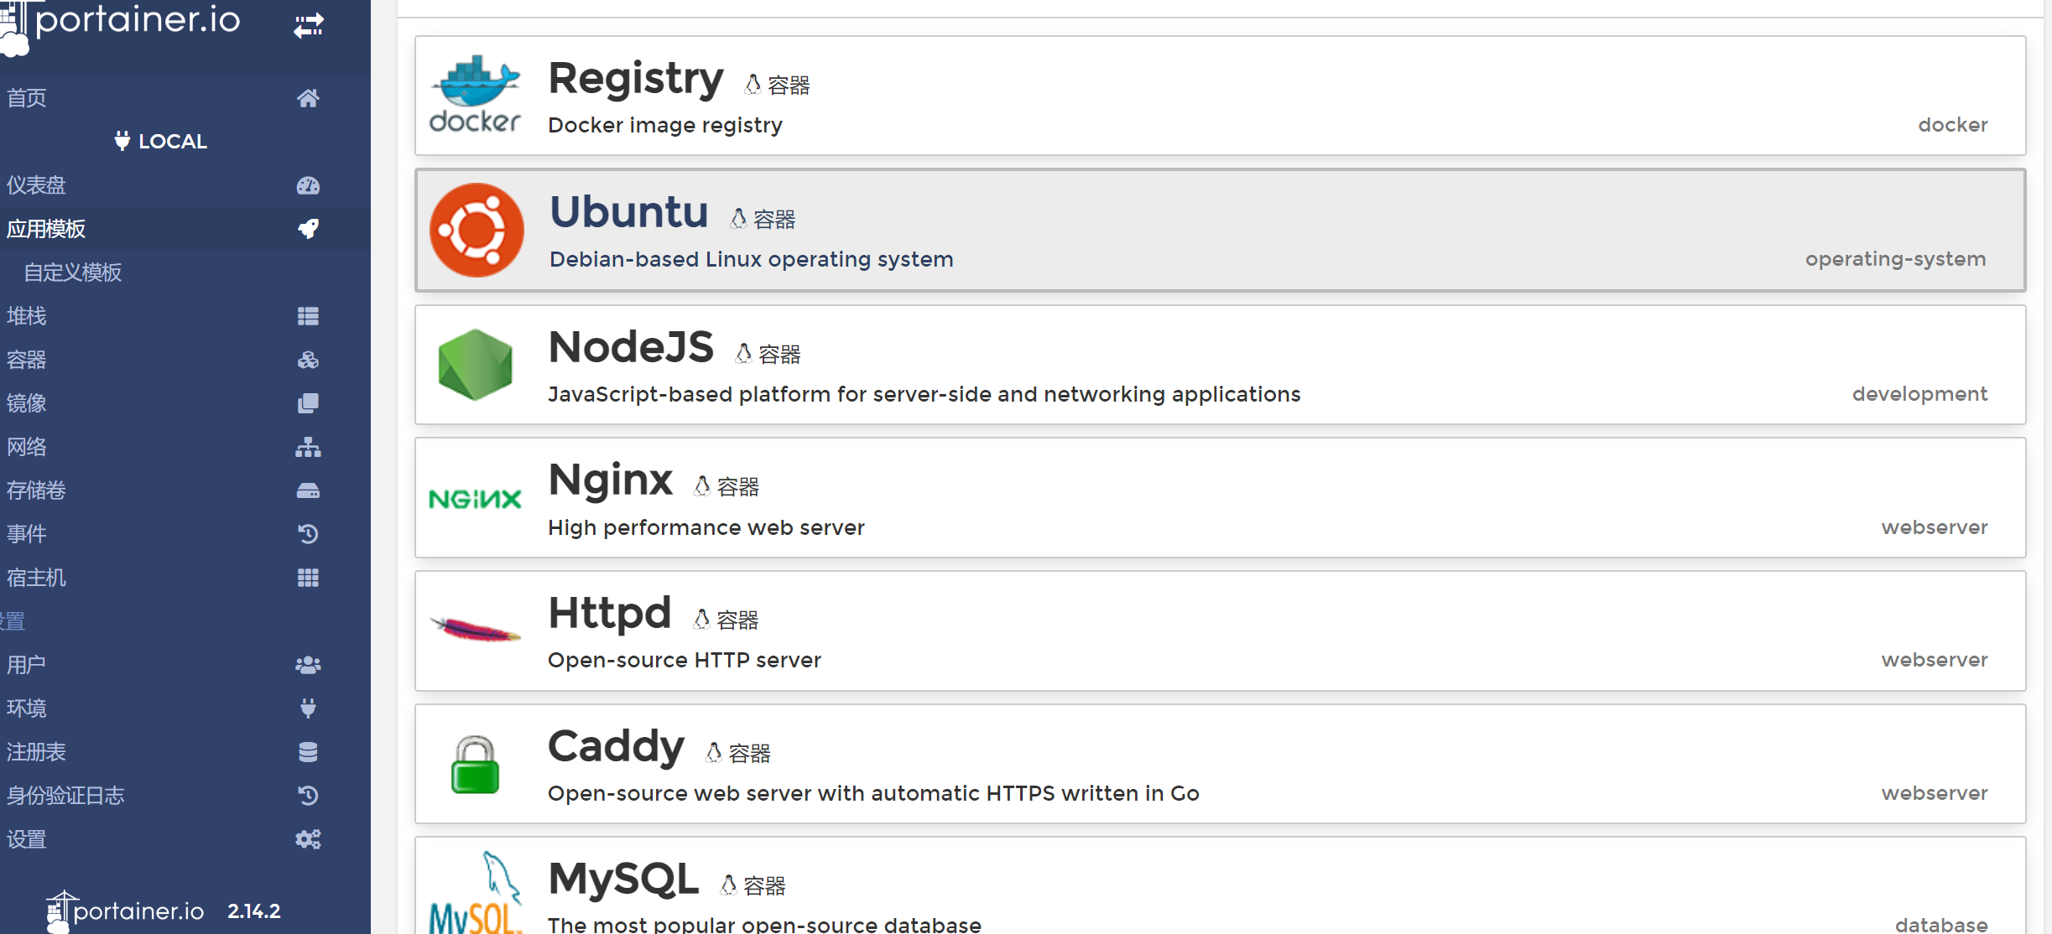Go to 宿主机 in the sidebar
The image size is (2052, 934).
tap(36, 578)
